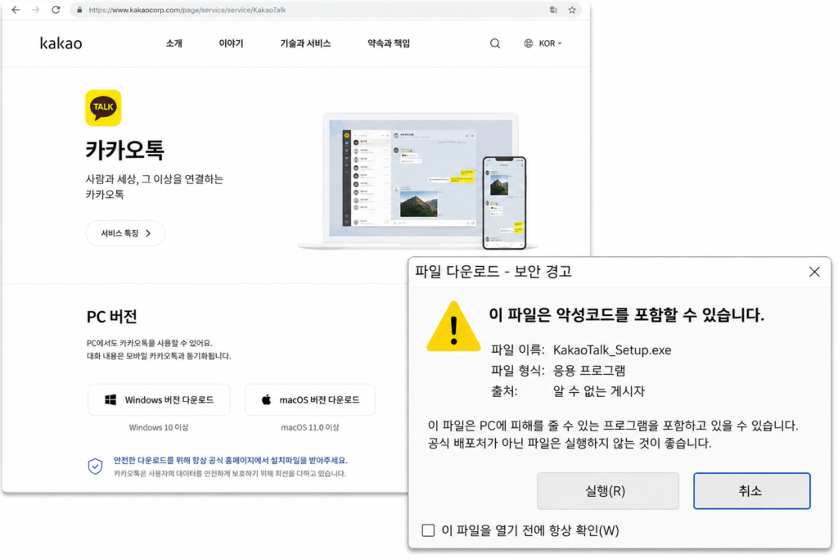Image resolution: width=838 pixels, height=559 pixels.
Task: Click the Apple logo icon
Action: 266,399
